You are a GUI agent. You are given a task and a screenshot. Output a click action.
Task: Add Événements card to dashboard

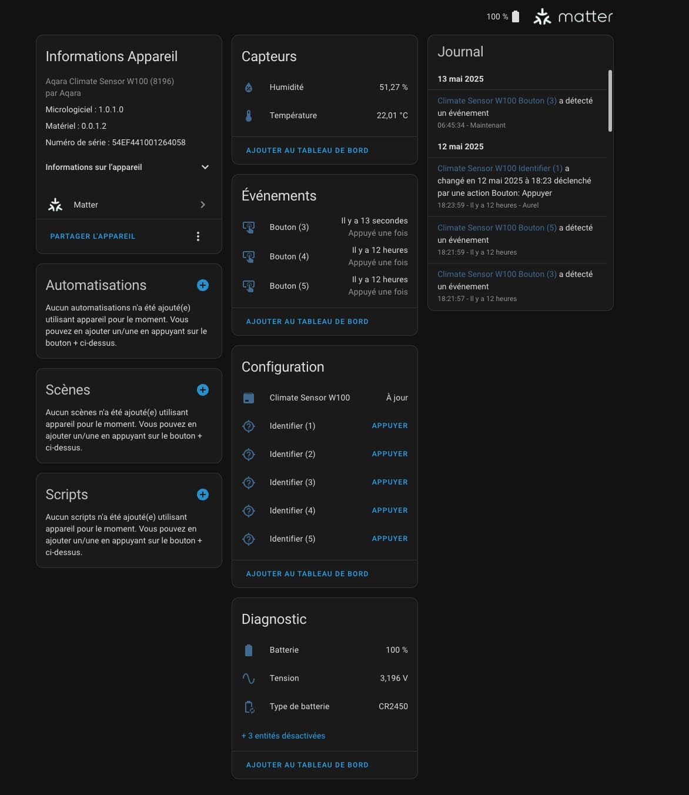(307, 322)
